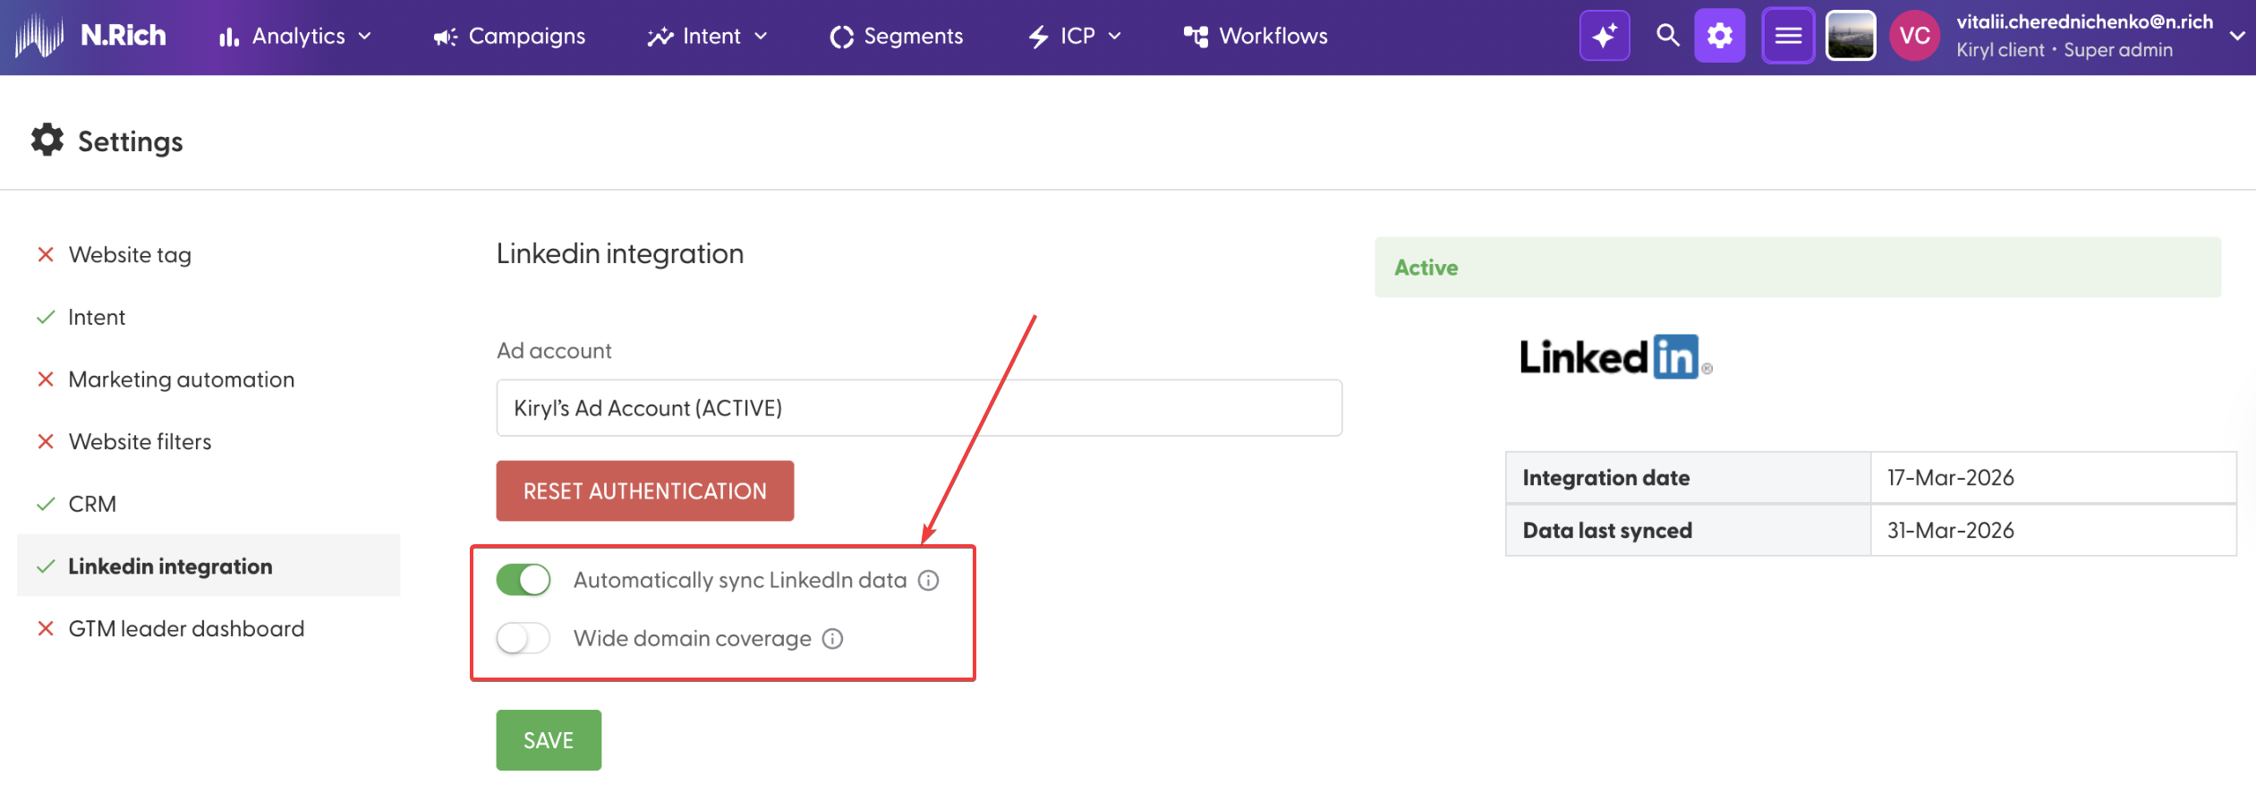Open Marketing automation settings

pyautogui.click(x=182, y=379)
